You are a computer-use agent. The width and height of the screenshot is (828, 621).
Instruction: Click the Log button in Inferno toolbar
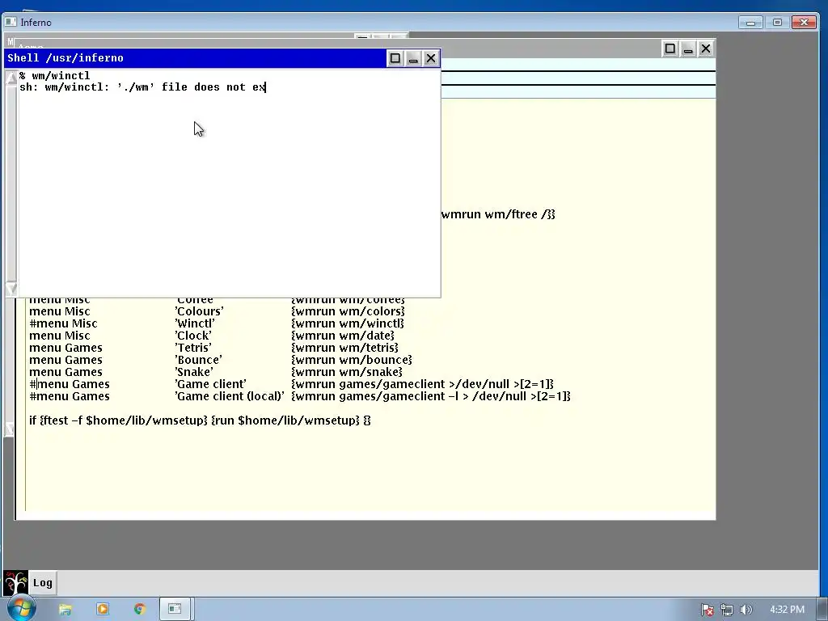click(x=43, y=583)
